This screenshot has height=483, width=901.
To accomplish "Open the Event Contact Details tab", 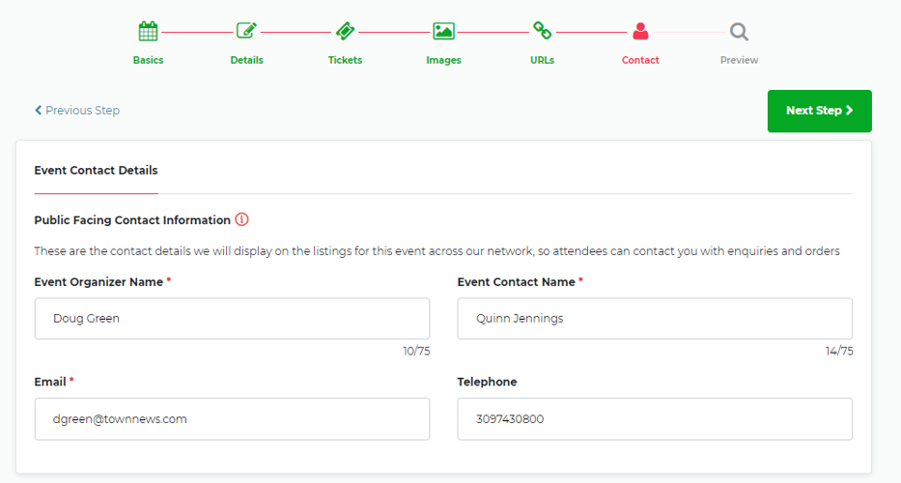I will point(96,170).
